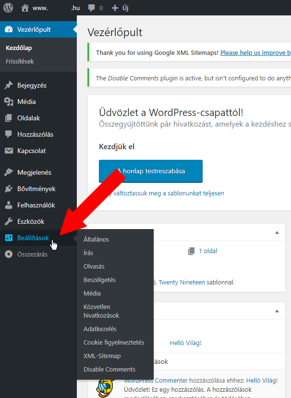Click the home site icon in admin bar

coord(25,8)
